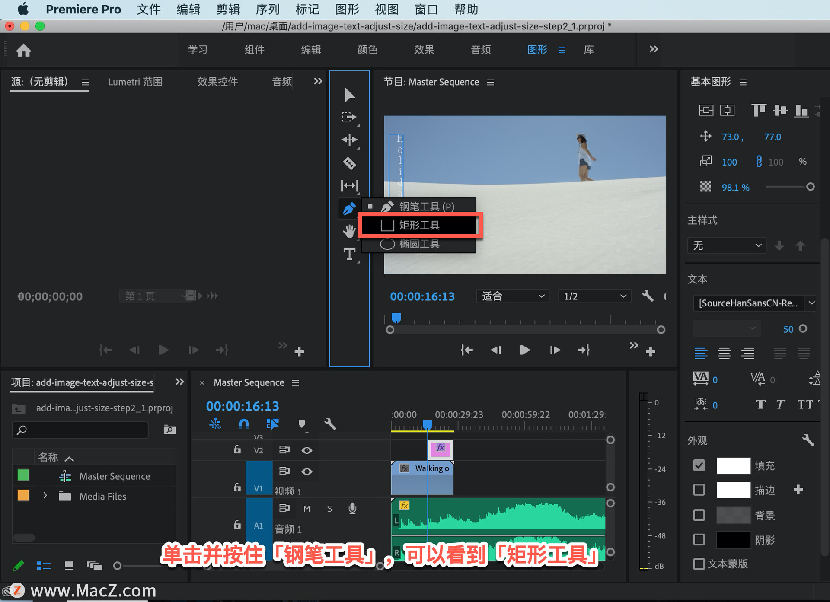Show more source panel tabs
Image resolution: width=830 pixels, height=602 pixels.
click(318, 81)
